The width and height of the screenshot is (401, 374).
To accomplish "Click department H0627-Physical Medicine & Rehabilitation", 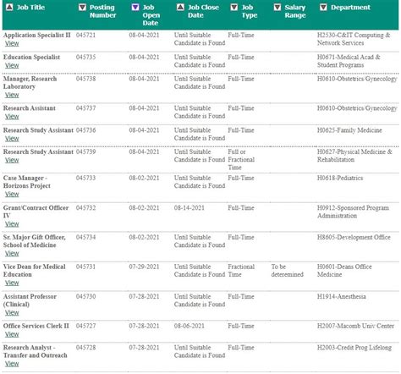I will pyautogui.click(x=354, y=156).
